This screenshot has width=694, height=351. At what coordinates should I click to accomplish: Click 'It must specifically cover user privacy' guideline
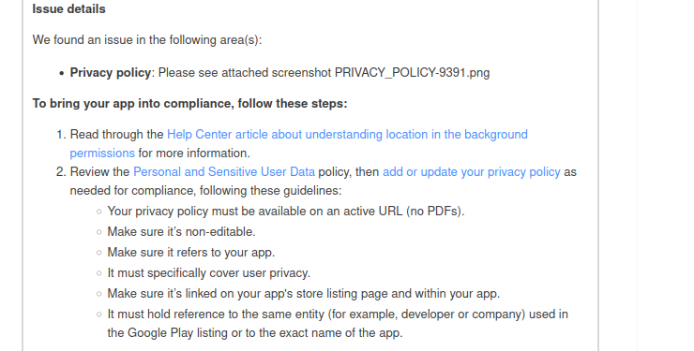pyautogui.click(x=209, y=273)
